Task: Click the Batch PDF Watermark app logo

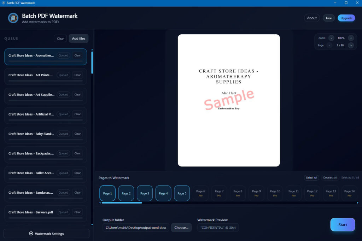Action: click(13, 18)
